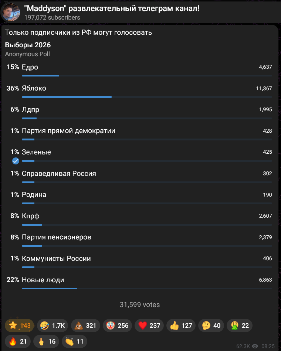
Task: Click the poop emoji reaction 321
Action: pyautogui.click(x=85, y=325)
